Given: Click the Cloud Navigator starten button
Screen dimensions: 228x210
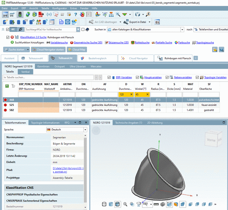Looking at the screenshot, I should [48, 50].
